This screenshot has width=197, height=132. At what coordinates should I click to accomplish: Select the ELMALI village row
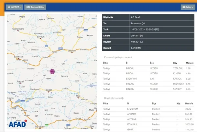148,73
